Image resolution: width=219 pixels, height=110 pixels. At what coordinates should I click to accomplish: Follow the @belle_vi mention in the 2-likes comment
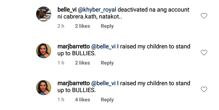pyautogui.click(x=103, y=47)
